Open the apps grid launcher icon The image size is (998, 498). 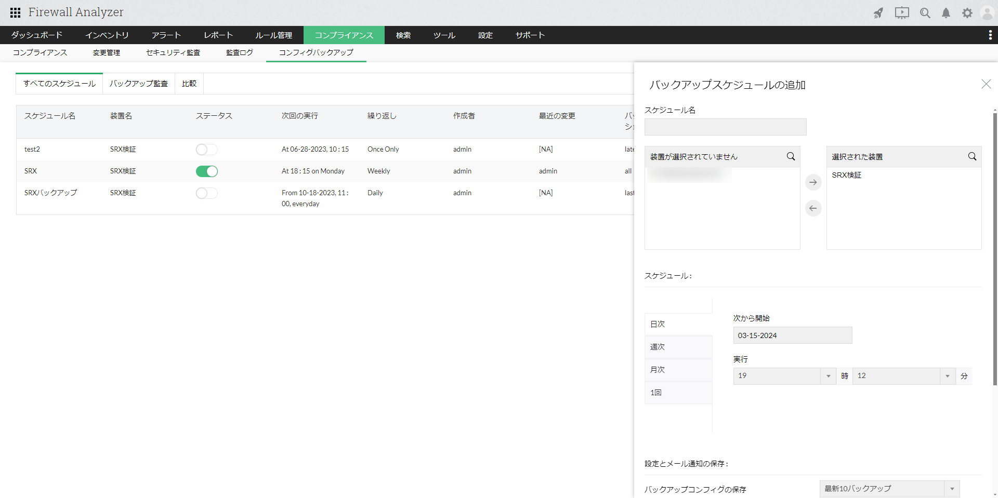point(15,12)
